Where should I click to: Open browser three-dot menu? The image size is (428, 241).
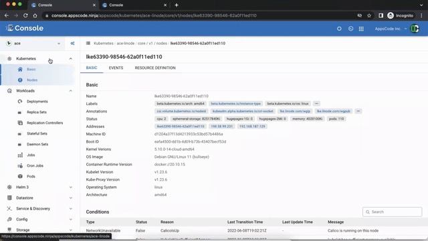pos(421,15)
